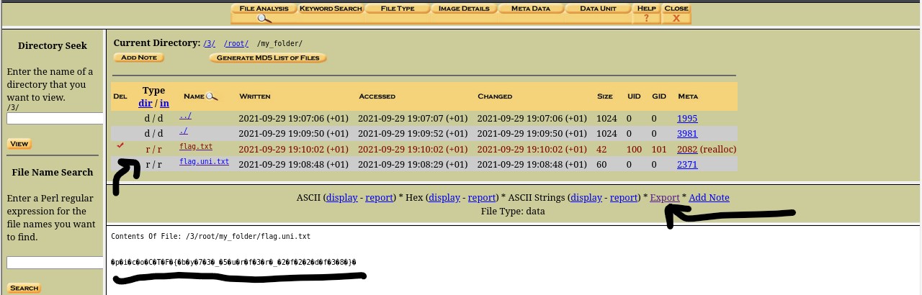Click the flag.txt GID value 101
This screenshot has width=922, height=295.
point(659,150)
